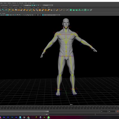Click the Sign In dropdown
This screenshot has width=119, height=119.
[x=48, y=5]
